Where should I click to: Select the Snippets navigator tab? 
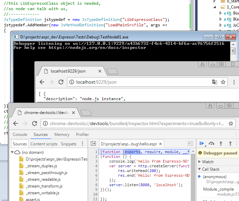pos(69,144)
